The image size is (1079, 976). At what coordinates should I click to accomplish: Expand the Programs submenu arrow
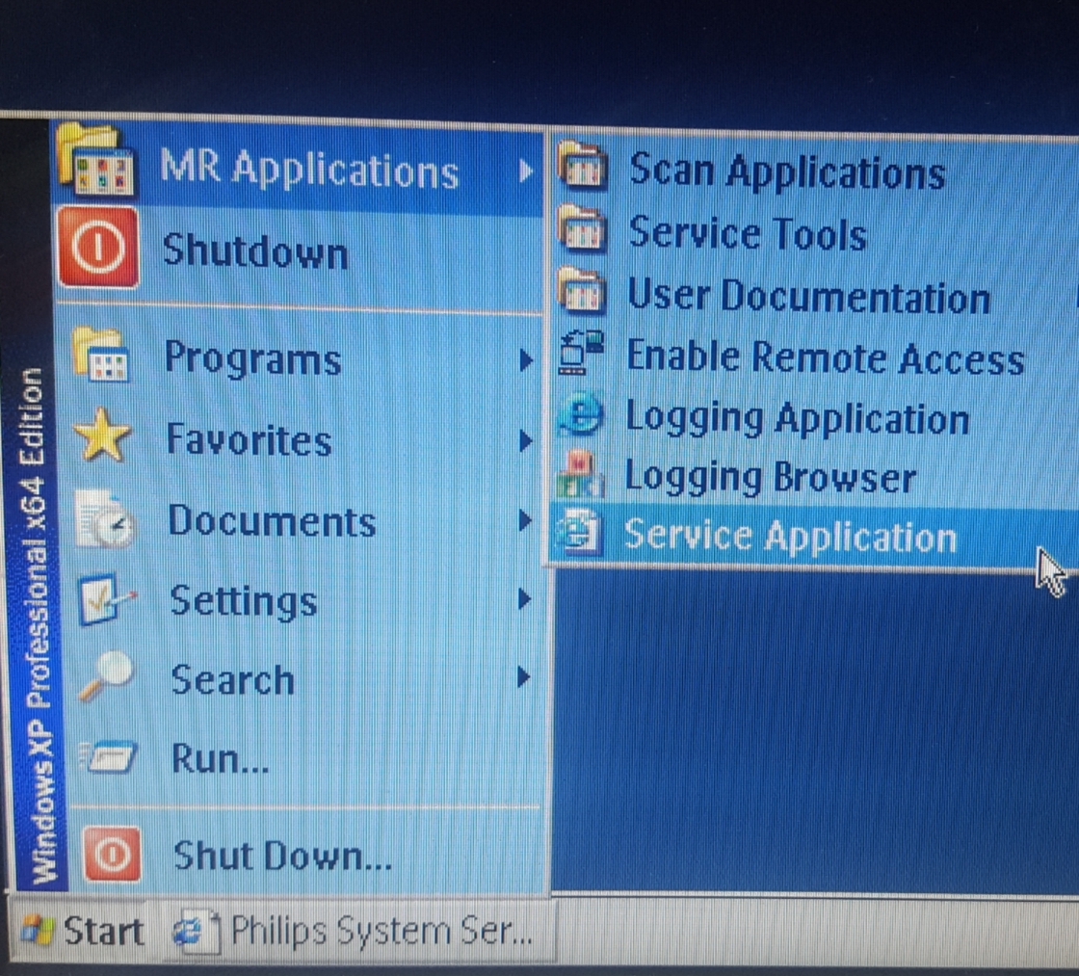tap(526, 359)
